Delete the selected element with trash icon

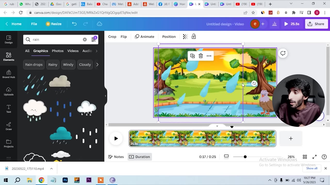201,56
